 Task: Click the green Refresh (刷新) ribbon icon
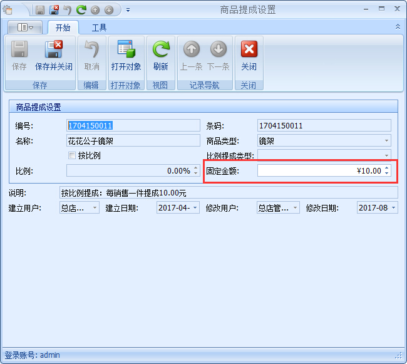(x=161, y=49)
